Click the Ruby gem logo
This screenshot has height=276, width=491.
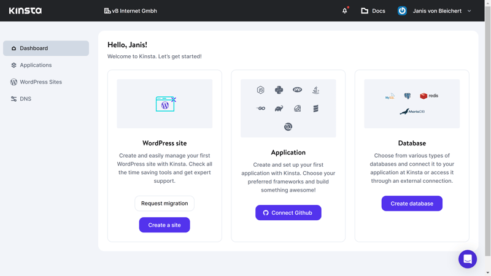click(297, 109)
